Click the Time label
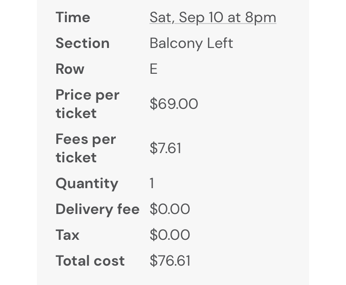 [x=73, y=18]
